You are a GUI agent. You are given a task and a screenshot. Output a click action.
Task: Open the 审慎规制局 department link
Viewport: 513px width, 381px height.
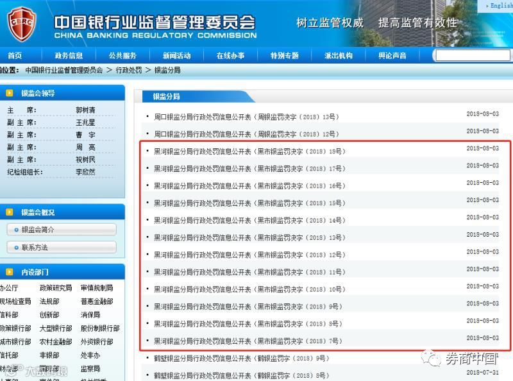tap(97, 288)
